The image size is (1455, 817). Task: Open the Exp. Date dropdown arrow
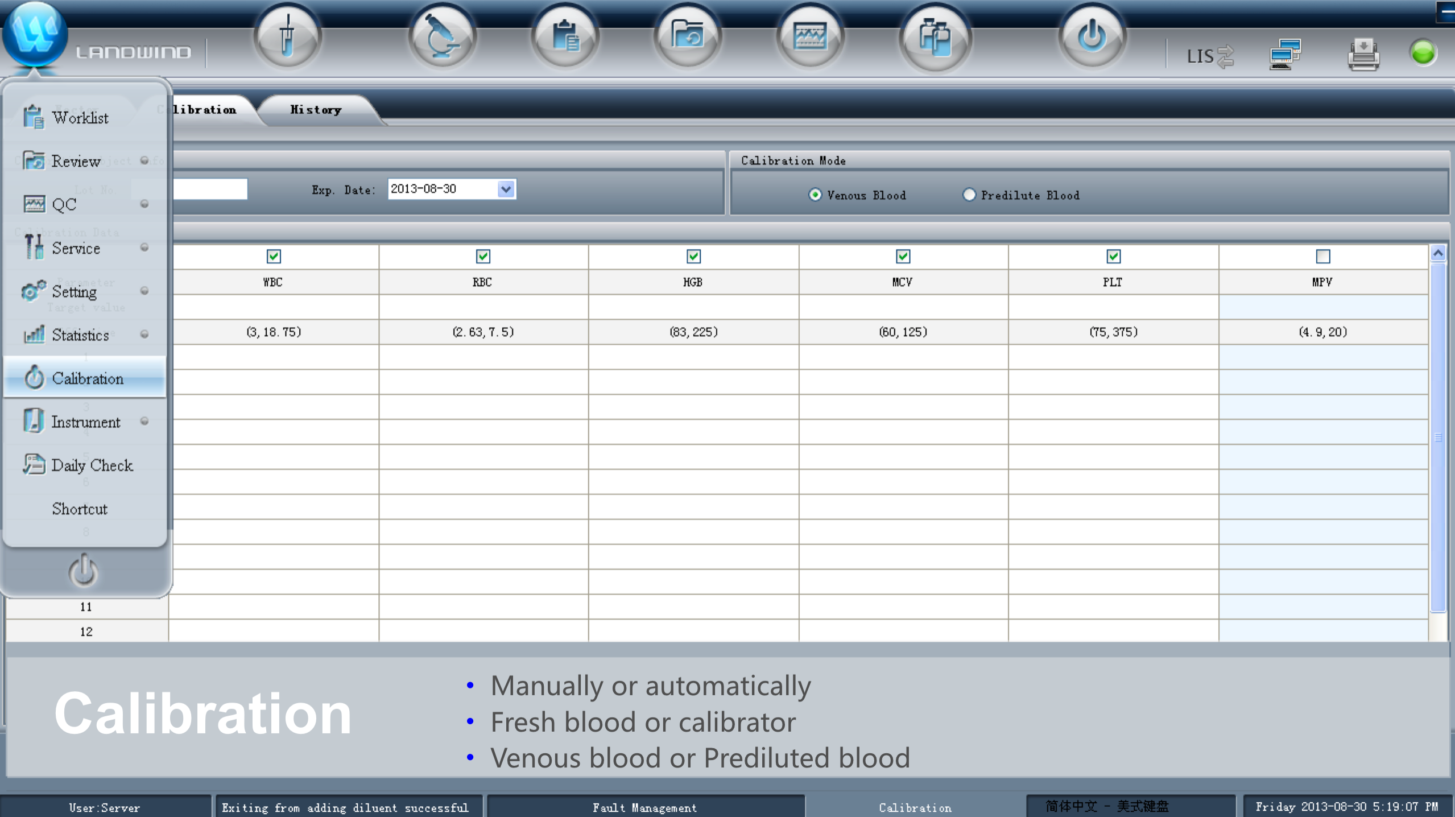point(506,189)
